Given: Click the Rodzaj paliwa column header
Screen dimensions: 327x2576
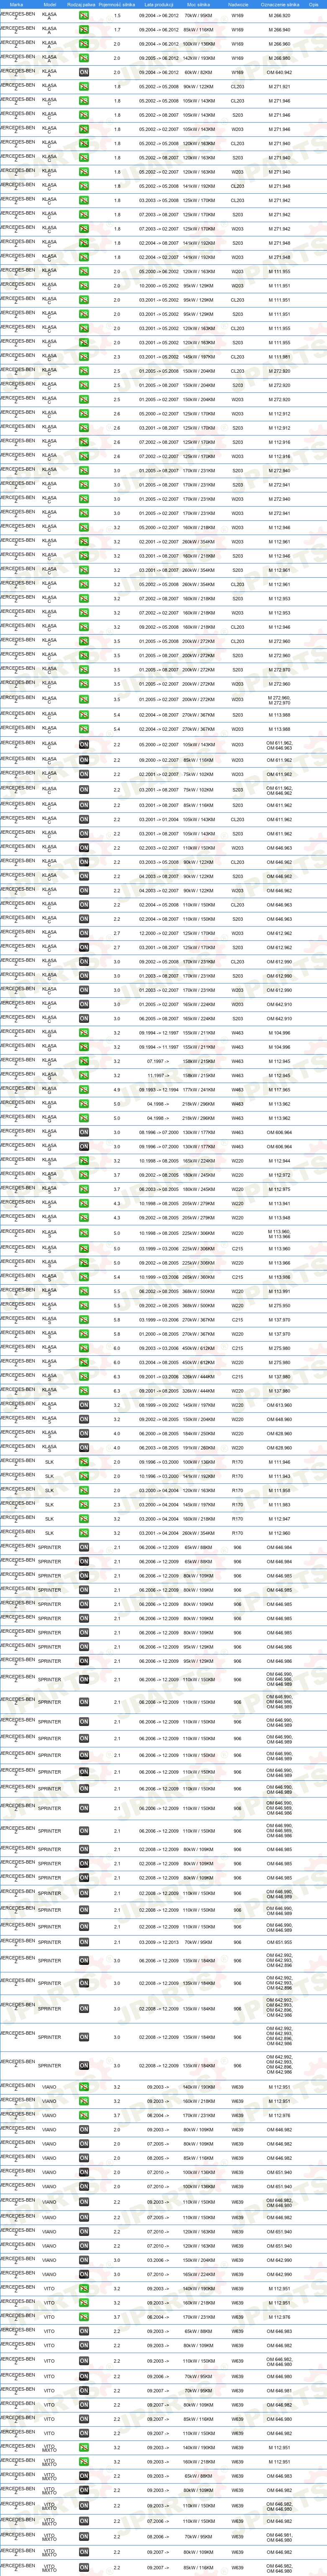Looking at the screenshot, I should pyautogui.click(x=81, y=5).
